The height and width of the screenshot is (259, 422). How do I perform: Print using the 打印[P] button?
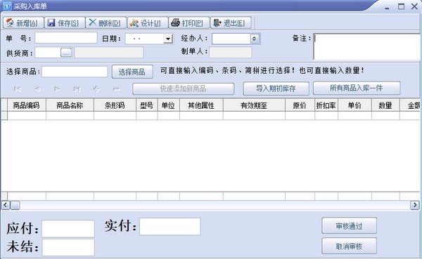[189, 23]
